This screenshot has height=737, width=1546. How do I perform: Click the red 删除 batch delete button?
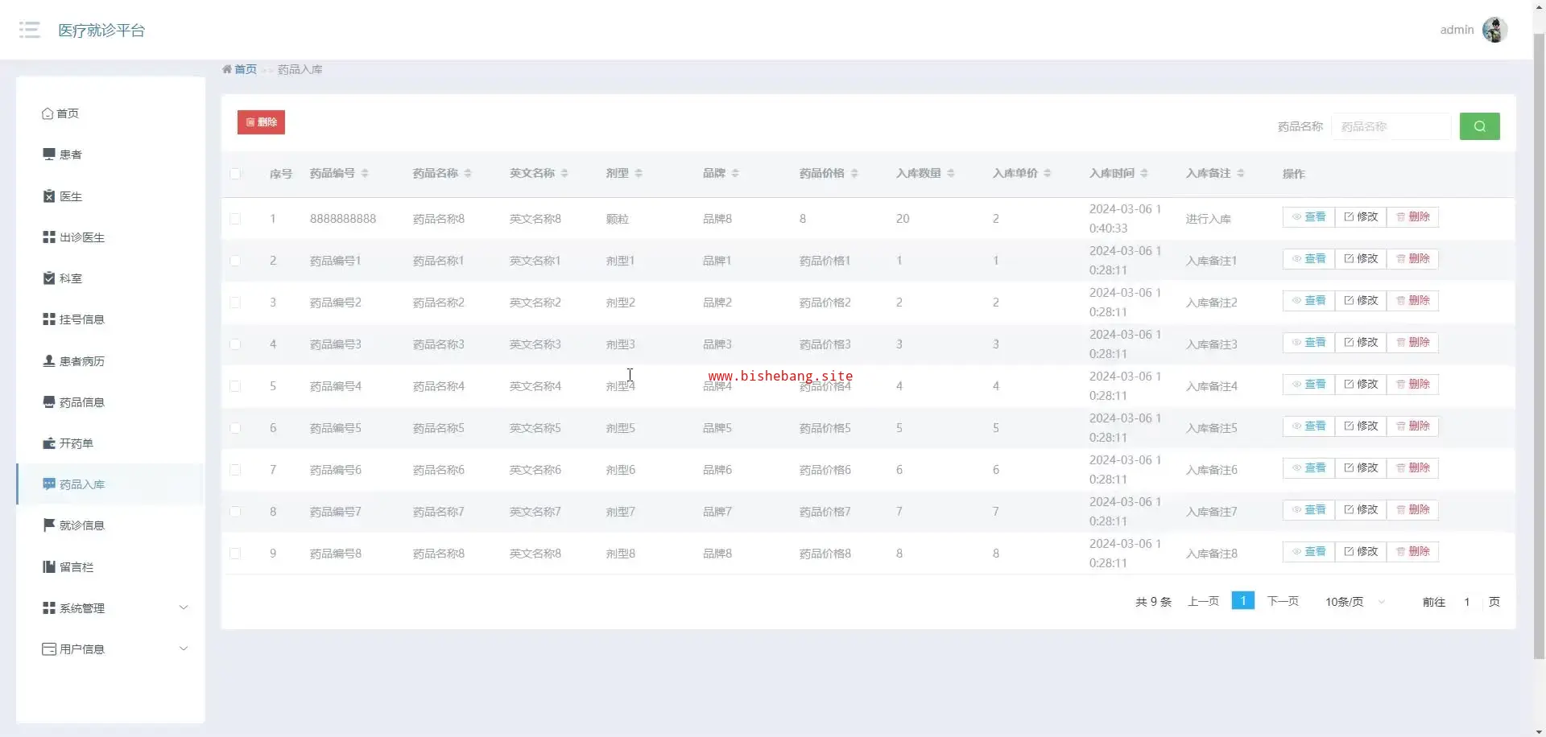[261, 122]
